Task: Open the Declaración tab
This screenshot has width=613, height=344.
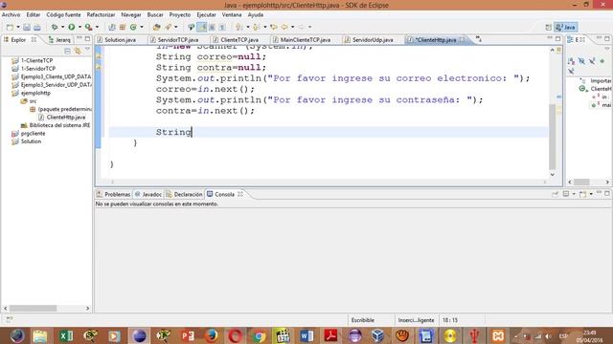Action: (x=184, y=194)
